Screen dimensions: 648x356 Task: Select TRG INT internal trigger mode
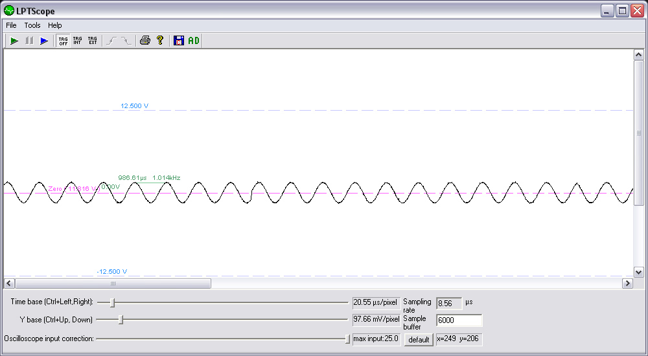(x=77, y=41)
